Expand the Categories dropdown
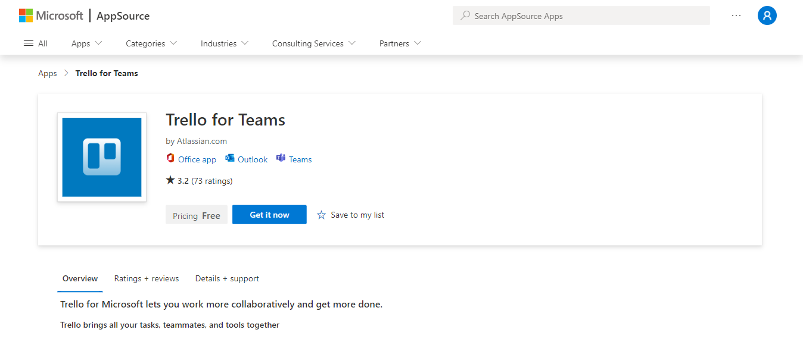The height and width of the screenshot is (339, 803). (x=151, y=43)
